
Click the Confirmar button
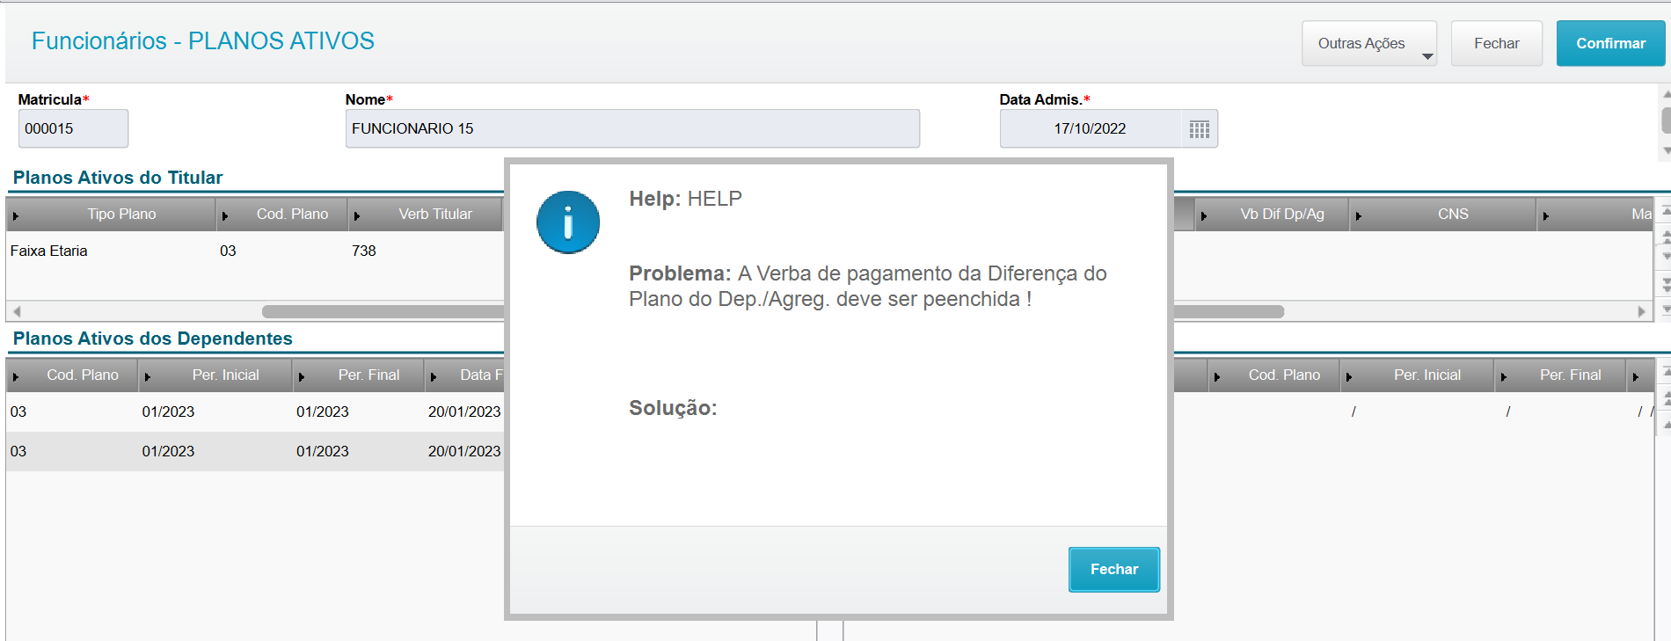1610,43
